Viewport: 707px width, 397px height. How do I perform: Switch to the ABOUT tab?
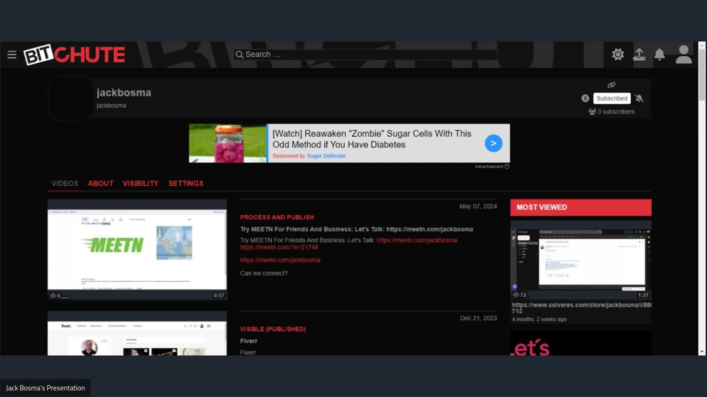(101, 183)
